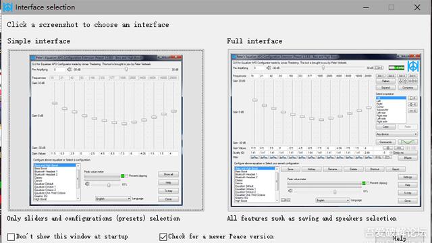Image resolution: width=432 pixels, height=243 pixels.
Task: Click the speaker icon next to Pre Amplifying in Full preview
Action: click(x=269, y=67)
